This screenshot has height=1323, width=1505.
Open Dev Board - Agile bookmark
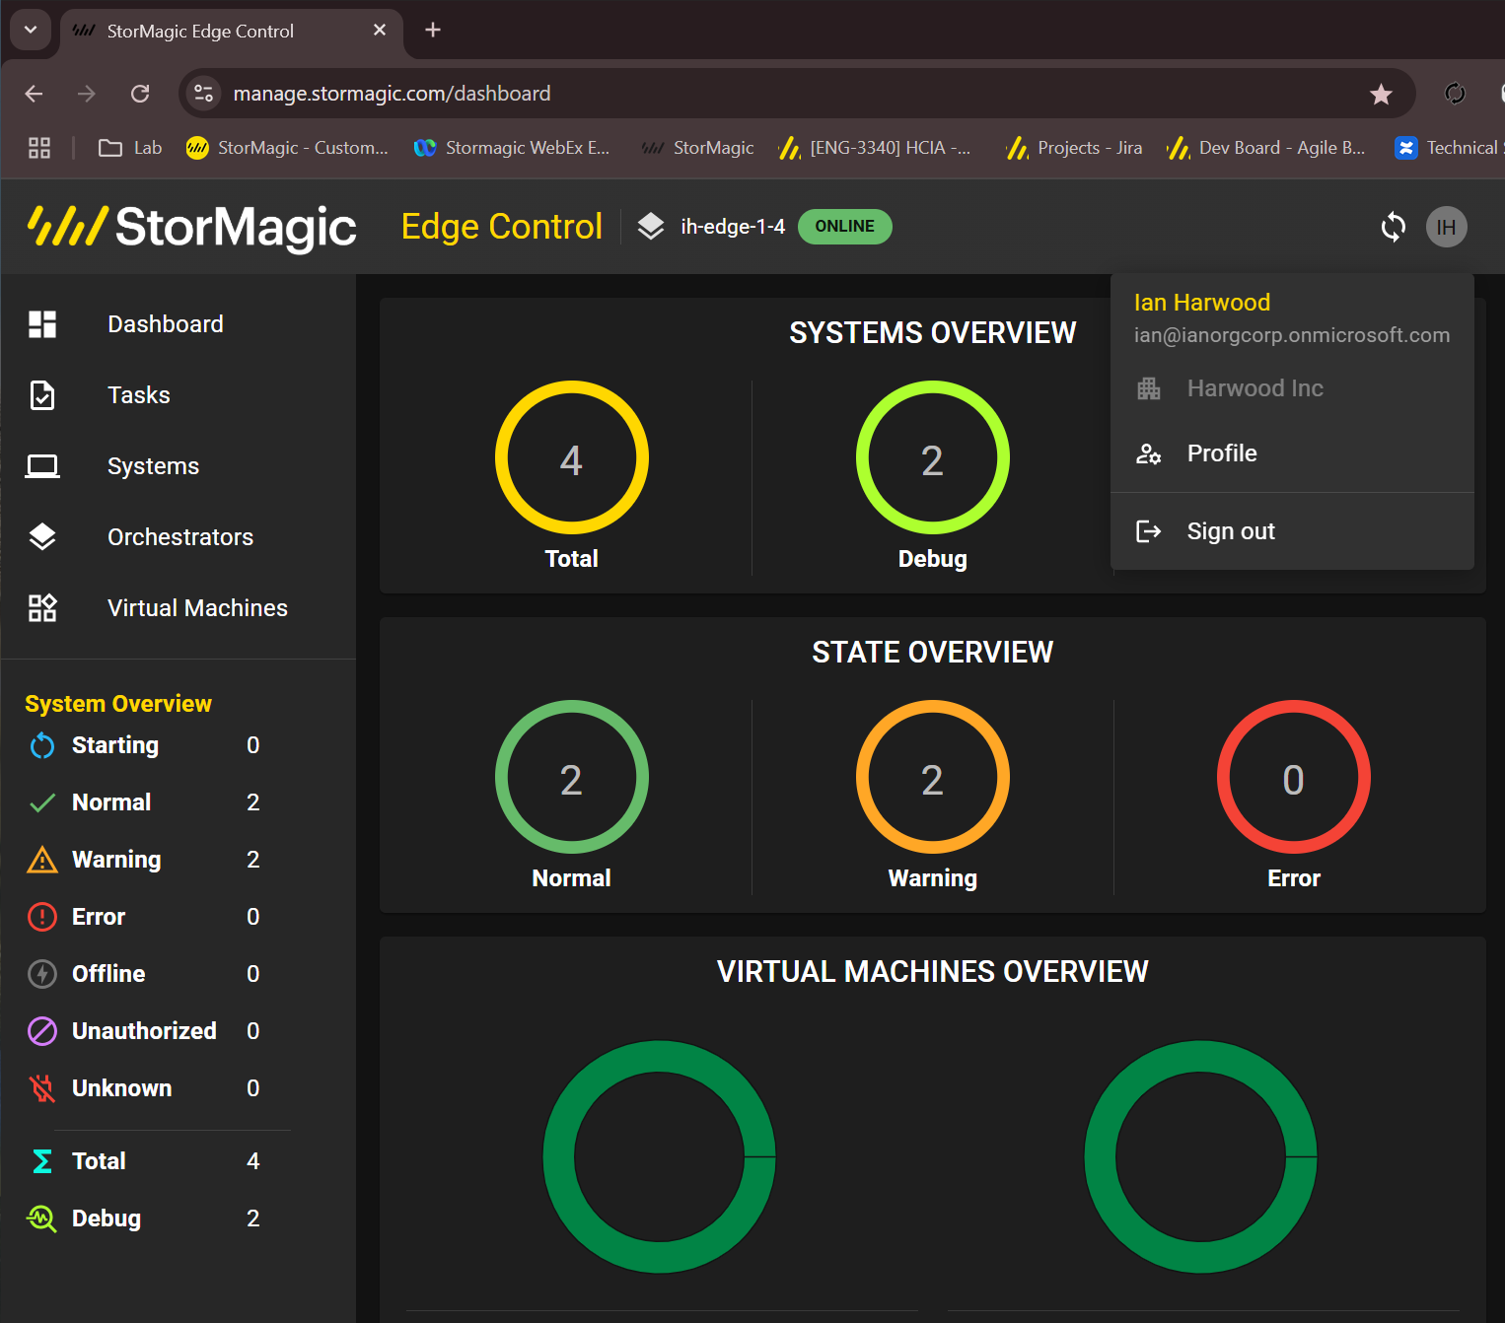pyautogui.click(x=1267, y=148)
